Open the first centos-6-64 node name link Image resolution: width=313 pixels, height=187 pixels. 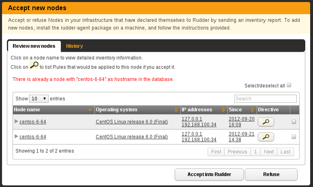tap(33, 122)
